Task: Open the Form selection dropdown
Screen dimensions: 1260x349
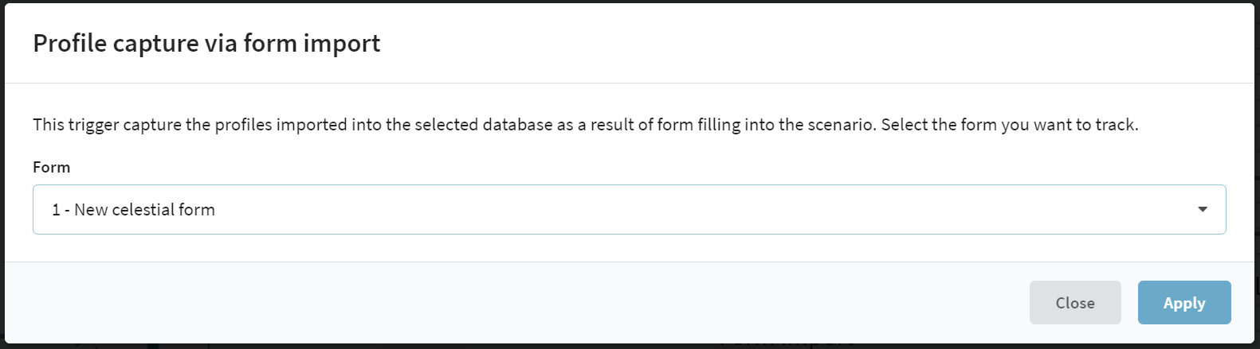Action: coord(629,210)
